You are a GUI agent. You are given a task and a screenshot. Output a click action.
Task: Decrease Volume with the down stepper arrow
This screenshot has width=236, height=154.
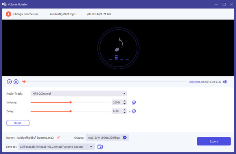click(x=124, y=104)
